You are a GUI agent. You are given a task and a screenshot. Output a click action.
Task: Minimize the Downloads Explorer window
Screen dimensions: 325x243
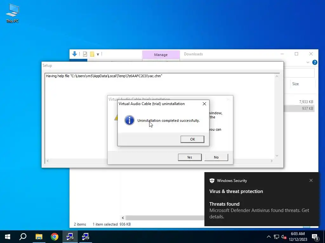pos(282,54)
